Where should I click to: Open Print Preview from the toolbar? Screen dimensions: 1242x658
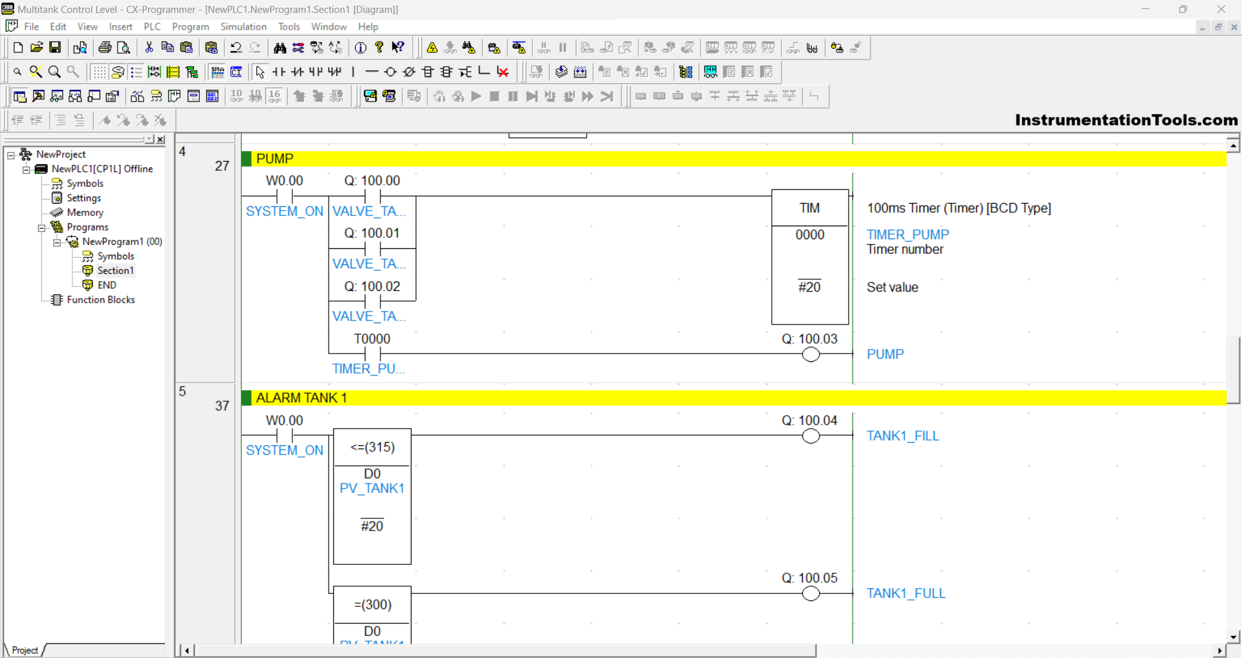click(124, 47)
